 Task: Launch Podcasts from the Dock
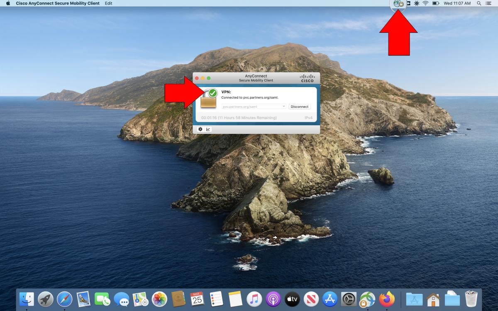point(273,299)
